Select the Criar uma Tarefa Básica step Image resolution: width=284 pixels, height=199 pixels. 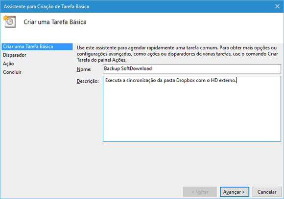point(37,46)
